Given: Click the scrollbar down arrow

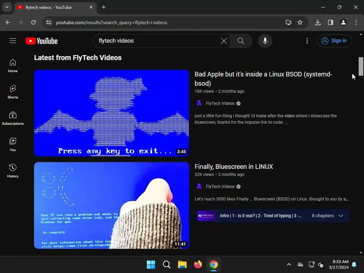Looking at the screenshot, I should point(361,253).
